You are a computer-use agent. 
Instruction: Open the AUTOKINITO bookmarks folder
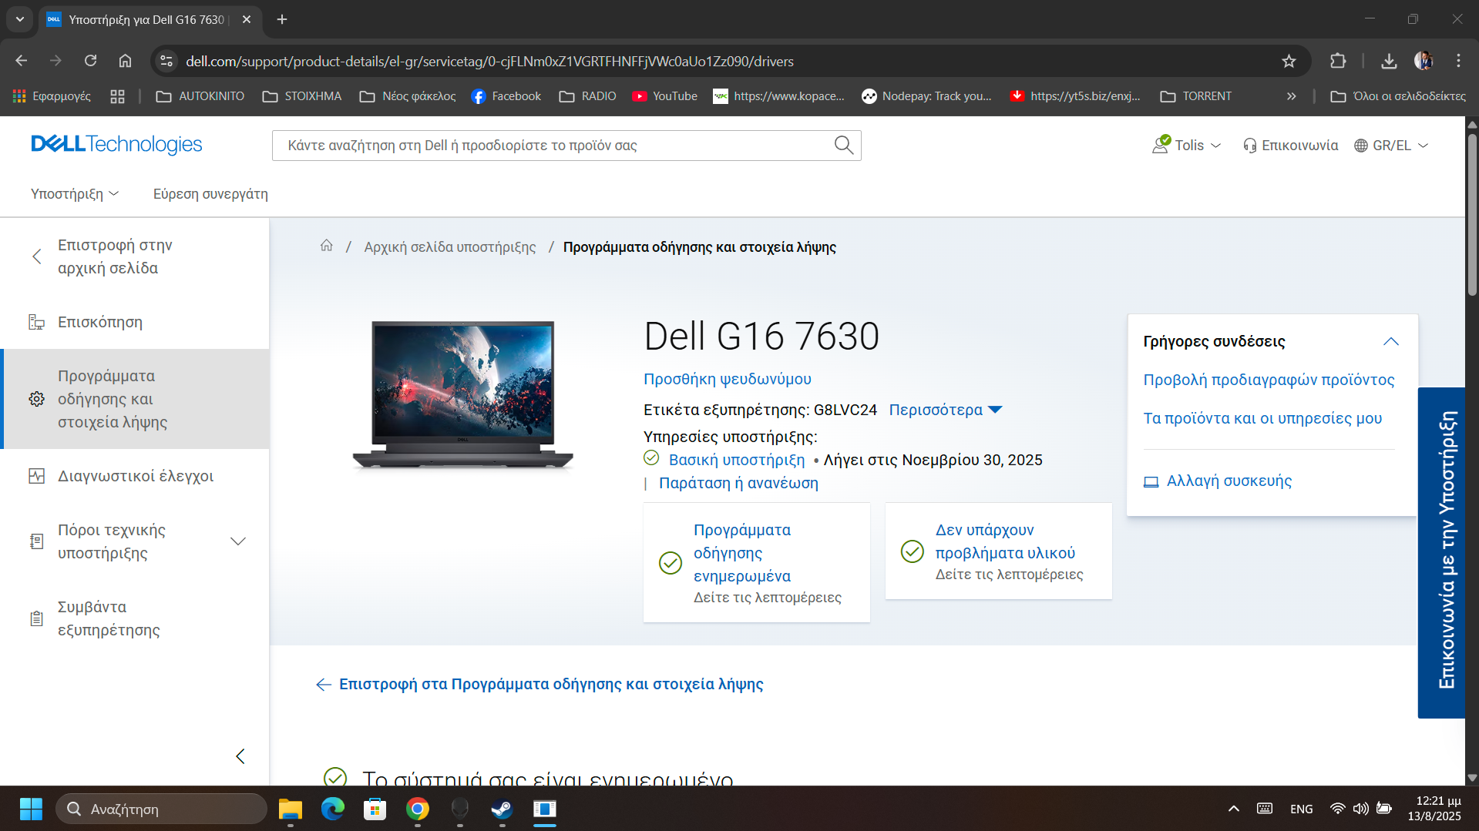point(200,96)
